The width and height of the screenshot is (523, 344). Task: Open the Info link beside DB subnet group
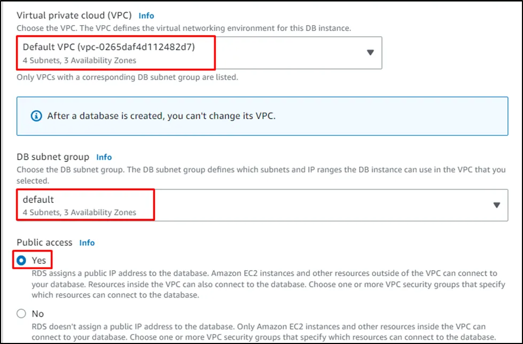tap(104, 157)
